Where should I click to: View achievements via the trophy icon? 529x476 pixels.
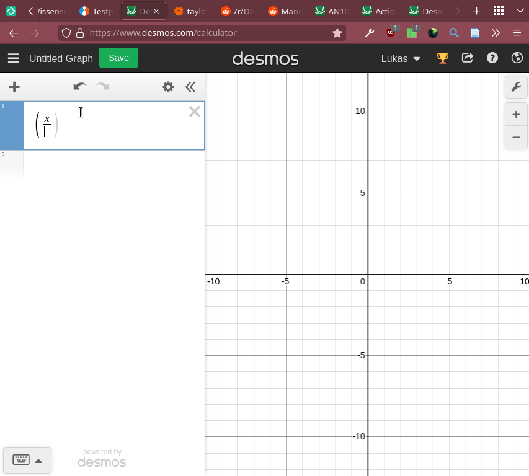(442, 58)
